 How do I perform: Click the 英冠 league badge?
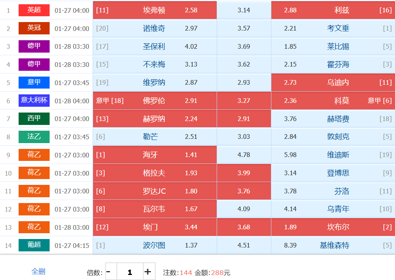pos(34,28)
